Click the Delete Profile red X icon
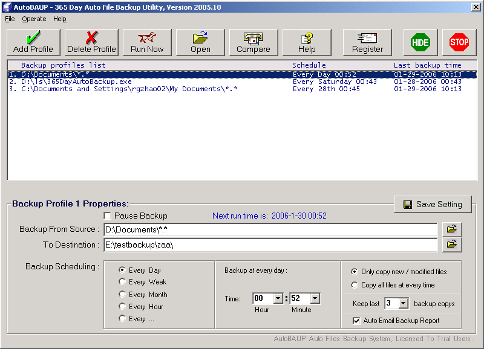 coord(91,38)
